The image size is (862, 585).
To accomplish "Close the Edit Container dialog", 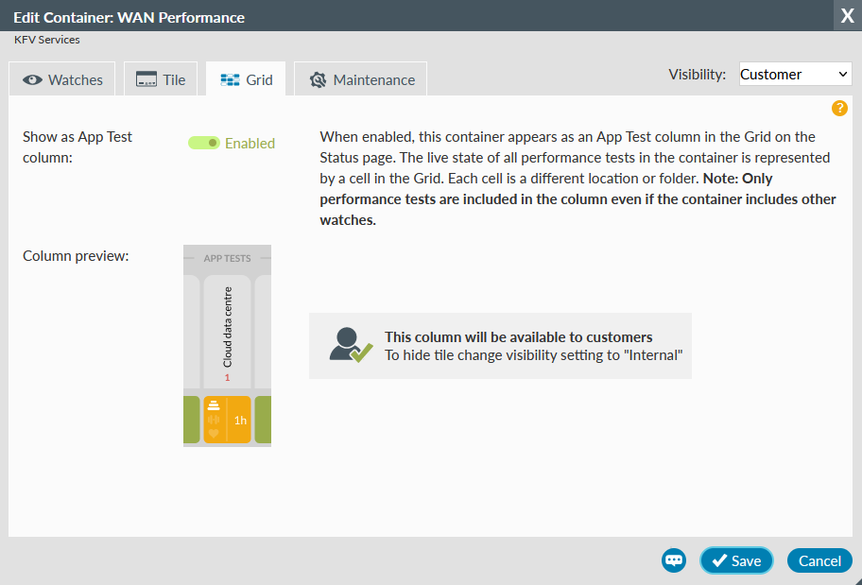I will [x=847, y=15].
